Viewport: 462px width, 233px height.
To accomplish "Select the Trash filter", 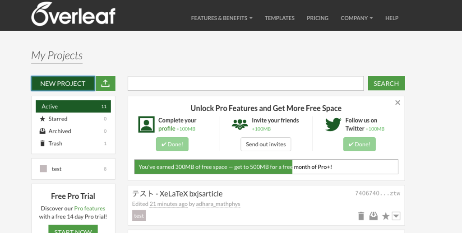I will 74,143.
